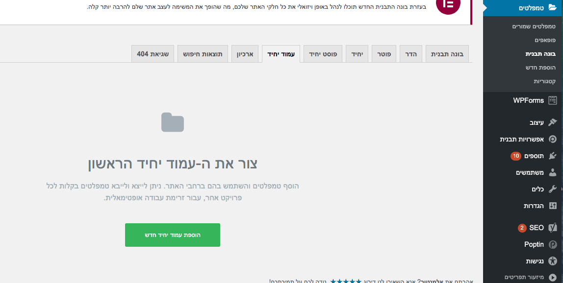Click the WPForms icon in sidebar

553,100
